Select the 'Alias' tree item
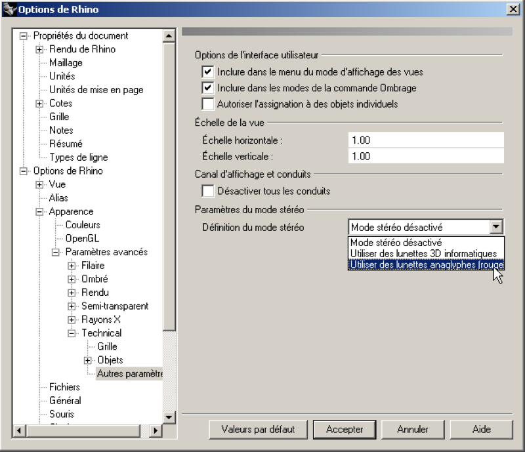 [58, 198]
